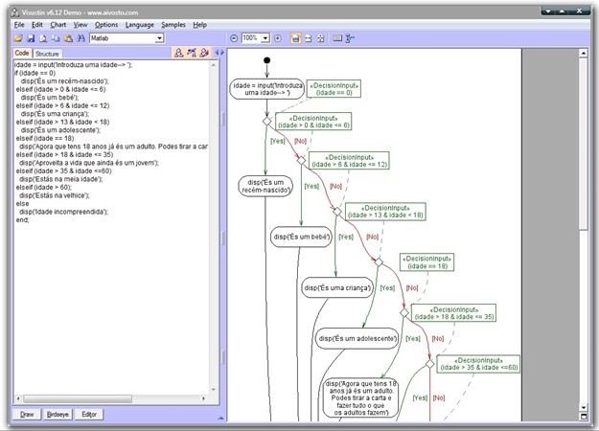The image size is (599, 431).
Task: Click the 'disp(És um bebé)' node
Action: coord(301,237)
